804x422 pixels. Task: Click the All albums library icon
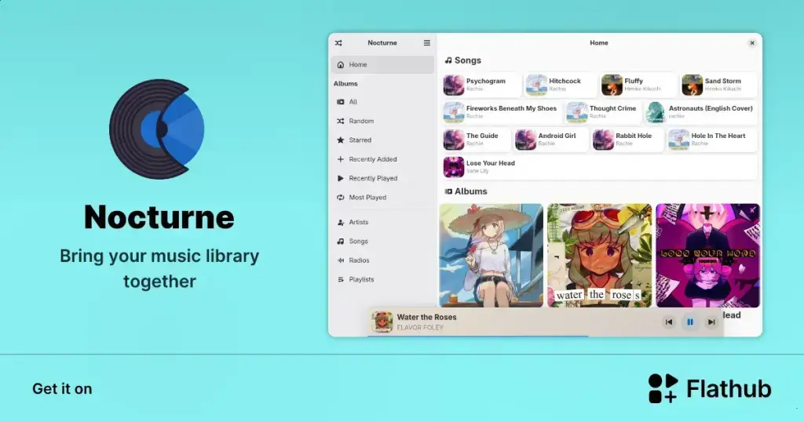point(341,102)
